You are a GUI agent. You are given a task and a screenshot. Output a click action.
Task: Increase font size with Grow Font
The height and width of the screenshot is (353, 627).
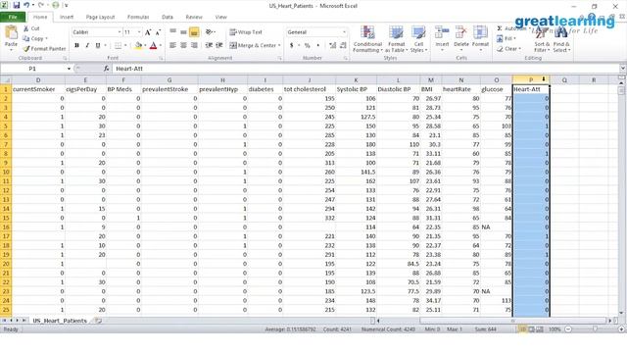[x=148, y=32]
